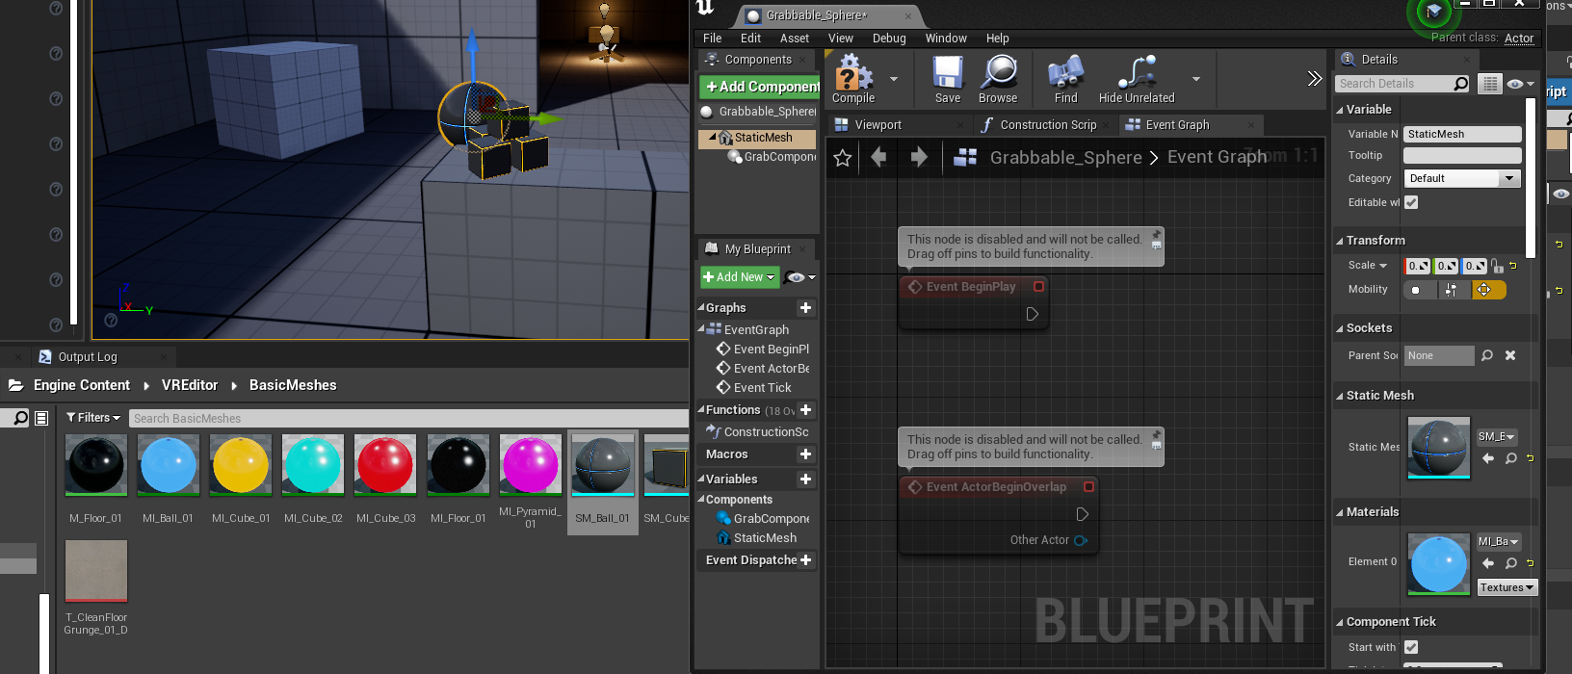Screen dimensions: 1572x674
Task: Toggle the Editable when inherited checkbox
Action: click(1411, 202)
